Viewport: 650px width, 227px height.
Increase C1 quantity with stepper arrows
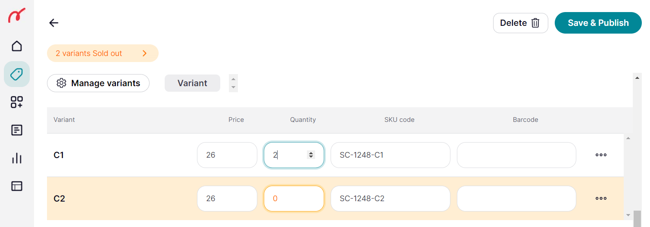[311, 153]
